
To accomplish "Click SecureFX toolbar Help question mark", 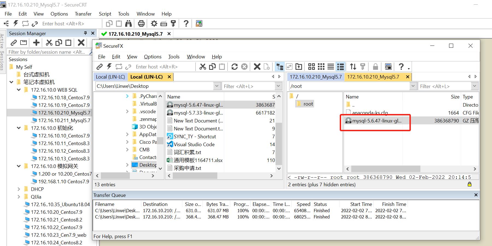I will tap(401, 67).
